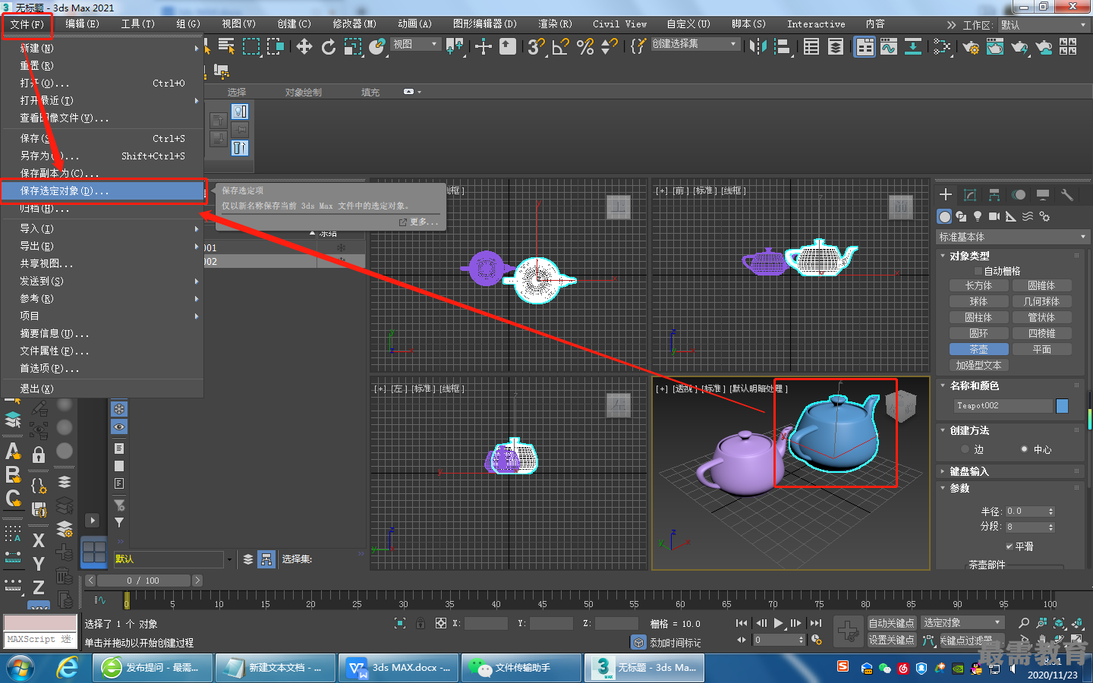Image resolution: width=1093 pixels, height=683 pixels.
Task: Click the 平面 primitive button
Action: (1042, 349)
